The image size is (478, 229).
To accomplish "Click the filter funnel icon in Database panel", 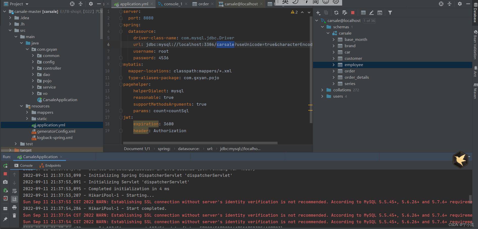I will coord(390,13).
